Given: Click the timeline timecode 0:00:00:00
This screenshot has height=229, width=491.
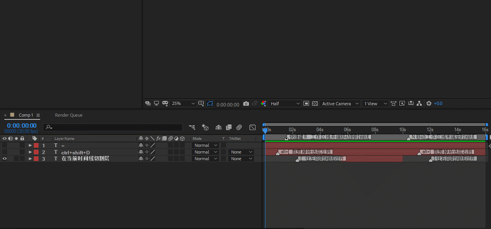Looking at the screenshot, I should click(x=22, y=126).
